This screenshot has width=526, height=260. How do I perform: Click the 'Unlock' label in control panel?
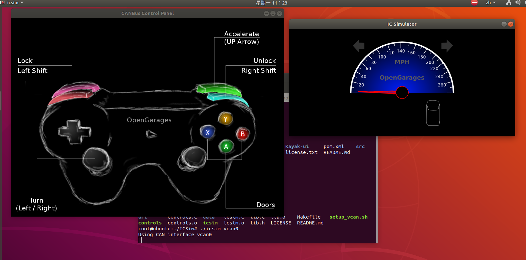tap(264, 61)
